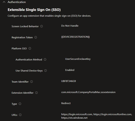The height and width of the screenshot is (121, 135).
Task: Click the UserSecureEnclaveKey value
Action: tap(78, 59)
